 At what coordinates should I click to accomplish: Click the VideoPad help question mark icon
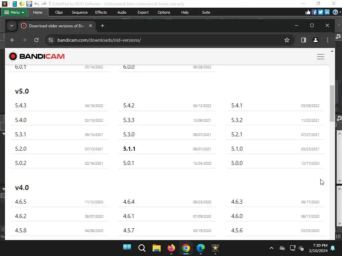[335, 12]
